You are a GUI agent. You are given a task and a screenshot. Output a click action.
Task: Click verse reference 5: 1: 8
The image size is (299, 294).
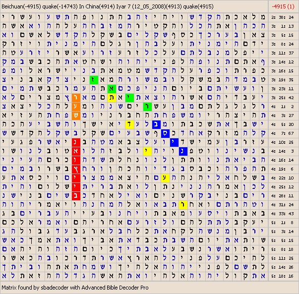(x=283, y=222)
